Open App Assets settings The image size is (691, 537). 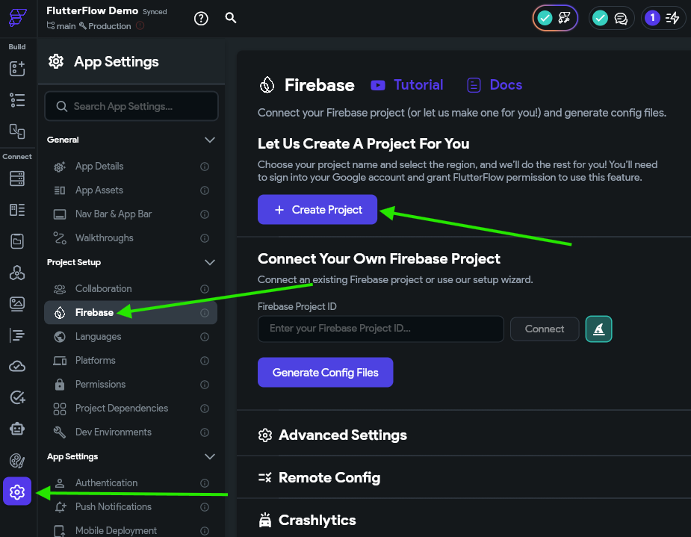click(131, 190)
